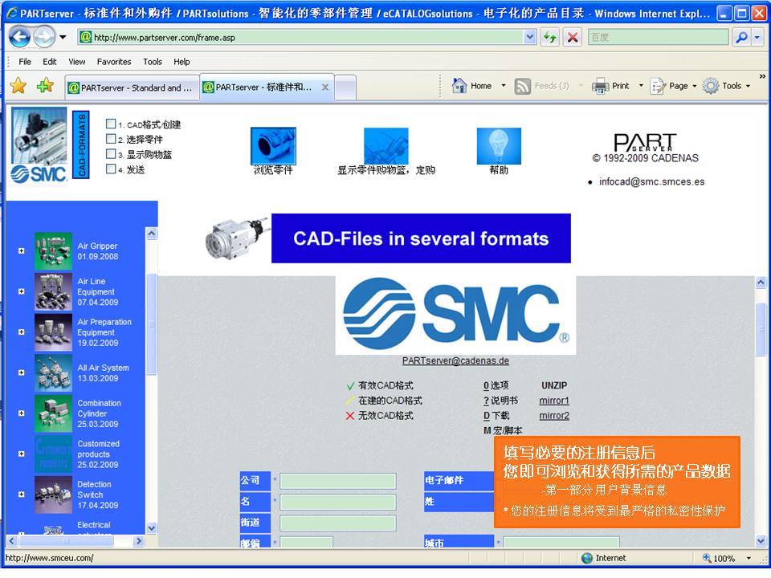Click the large SMC logo image
Image resolution: width=771 pixels, height=578 pixels.
pyautogui.click(x=456, y=315)
